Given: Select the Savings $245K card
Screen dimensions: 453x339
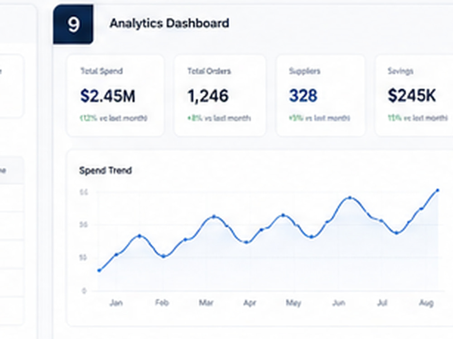Looking at the screenshot, I should point(414,95).
